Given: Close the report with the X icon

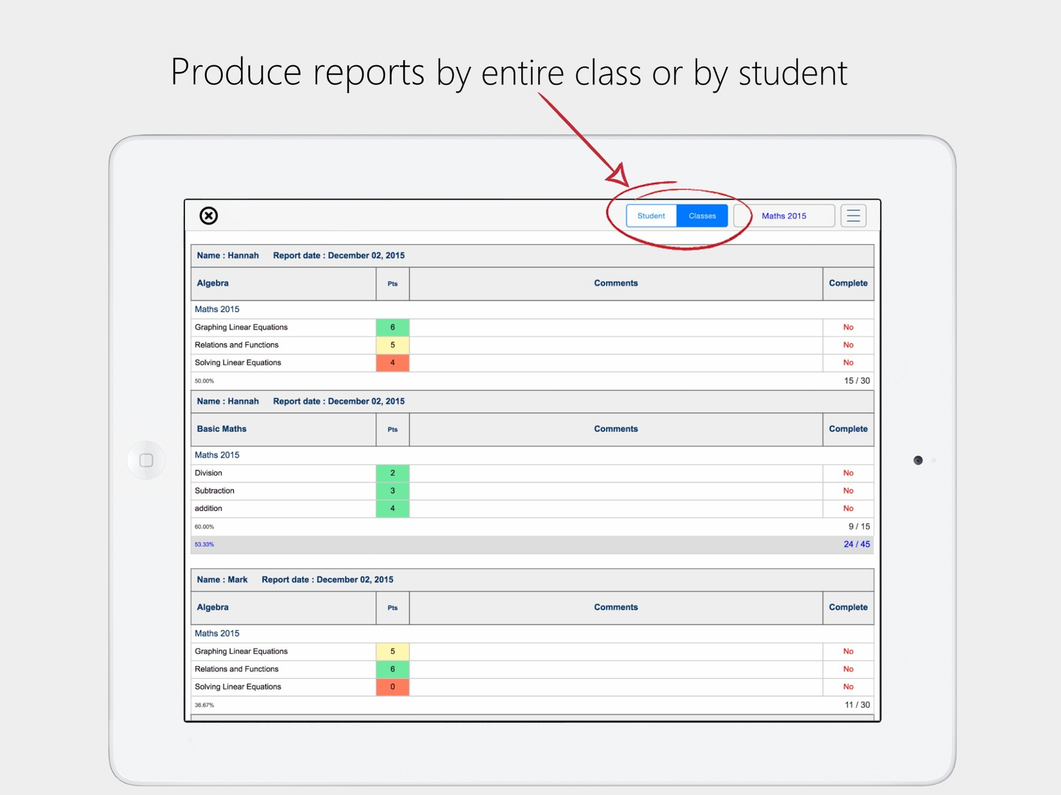Looking at the screenshot, I should tap(208, 216).
